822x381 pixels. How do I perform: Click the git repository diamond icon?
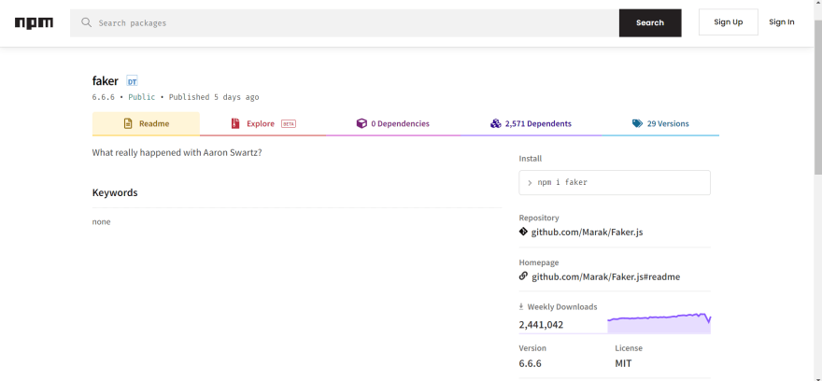[x=523, y=232]
